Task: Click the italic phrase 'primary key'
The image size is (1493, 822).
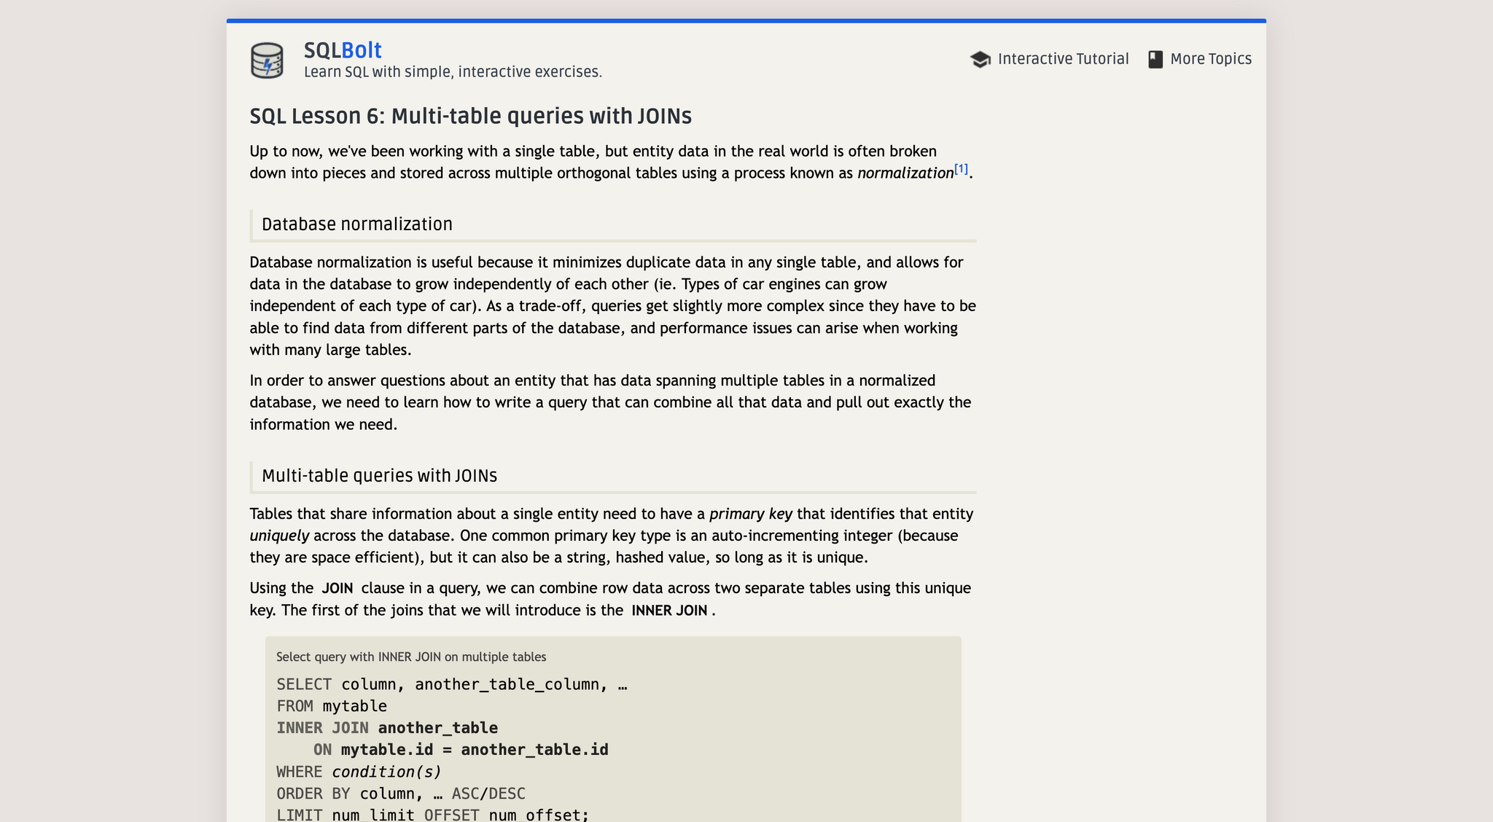Action: pos(751,514)
